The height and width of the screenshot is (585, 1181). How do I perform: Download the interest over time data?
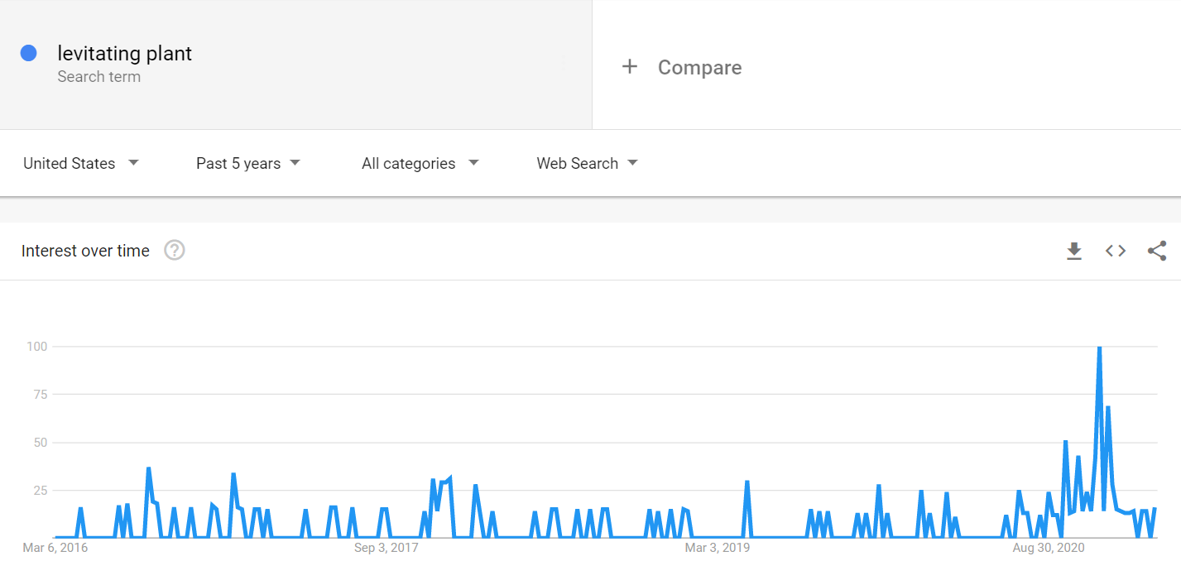tap(1074, 251)
